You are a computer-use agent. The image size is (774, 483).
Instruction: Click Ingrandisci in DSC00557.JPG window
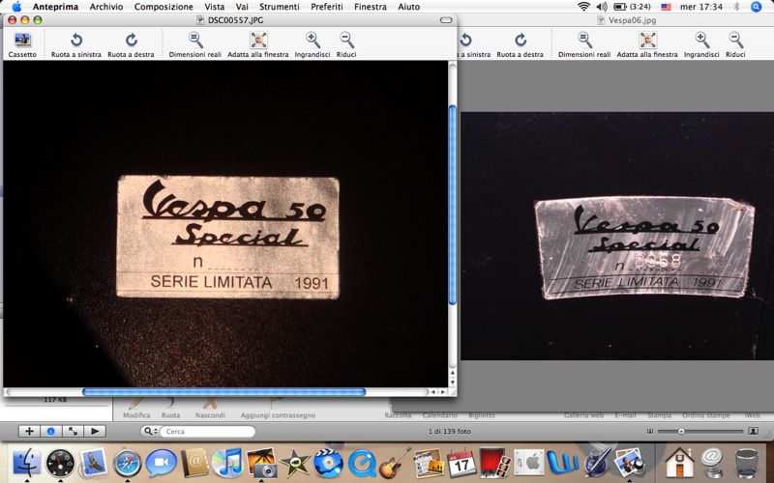313,44
